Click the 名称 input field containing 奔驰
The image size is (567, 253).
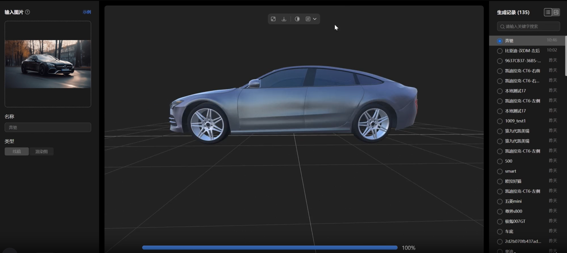[48, 128]
